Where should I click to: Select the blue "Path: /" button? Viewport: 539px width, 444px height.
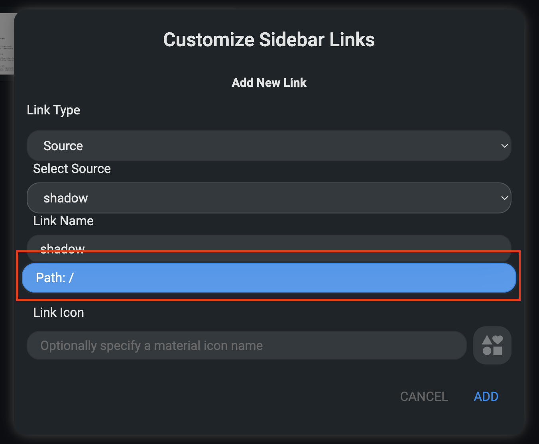pyautogui.click(x=269, y=278)
